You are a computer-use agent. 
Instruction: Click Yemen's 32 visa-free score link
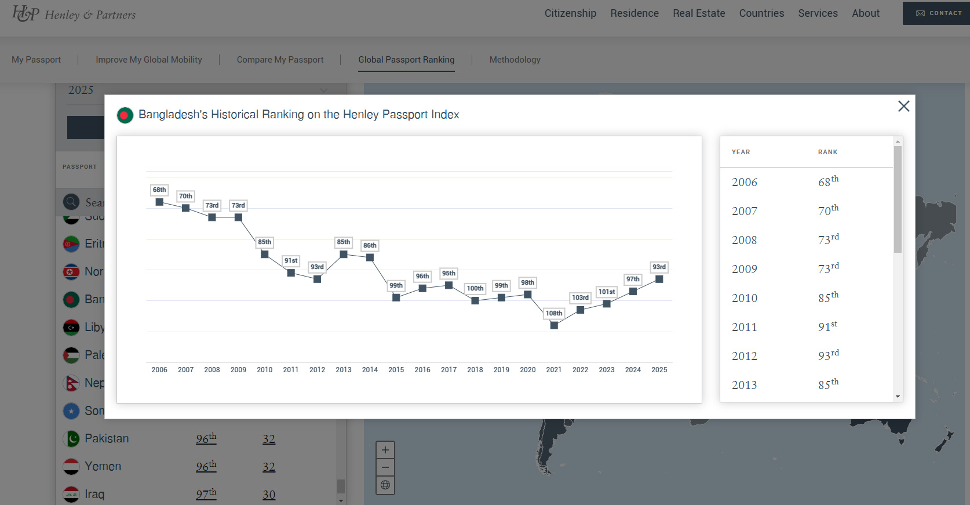[269, 467]
